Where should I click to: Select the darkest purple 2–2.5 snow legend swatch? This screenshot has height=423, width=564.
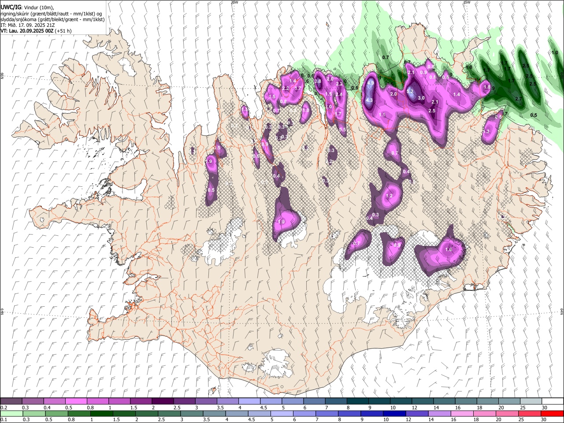(163, 401)
